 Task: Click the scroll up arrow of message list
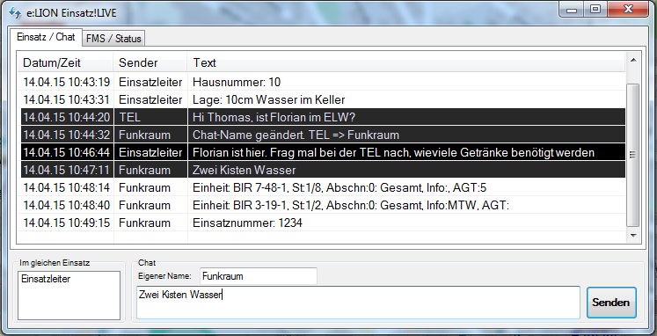[x=633, y=61]
